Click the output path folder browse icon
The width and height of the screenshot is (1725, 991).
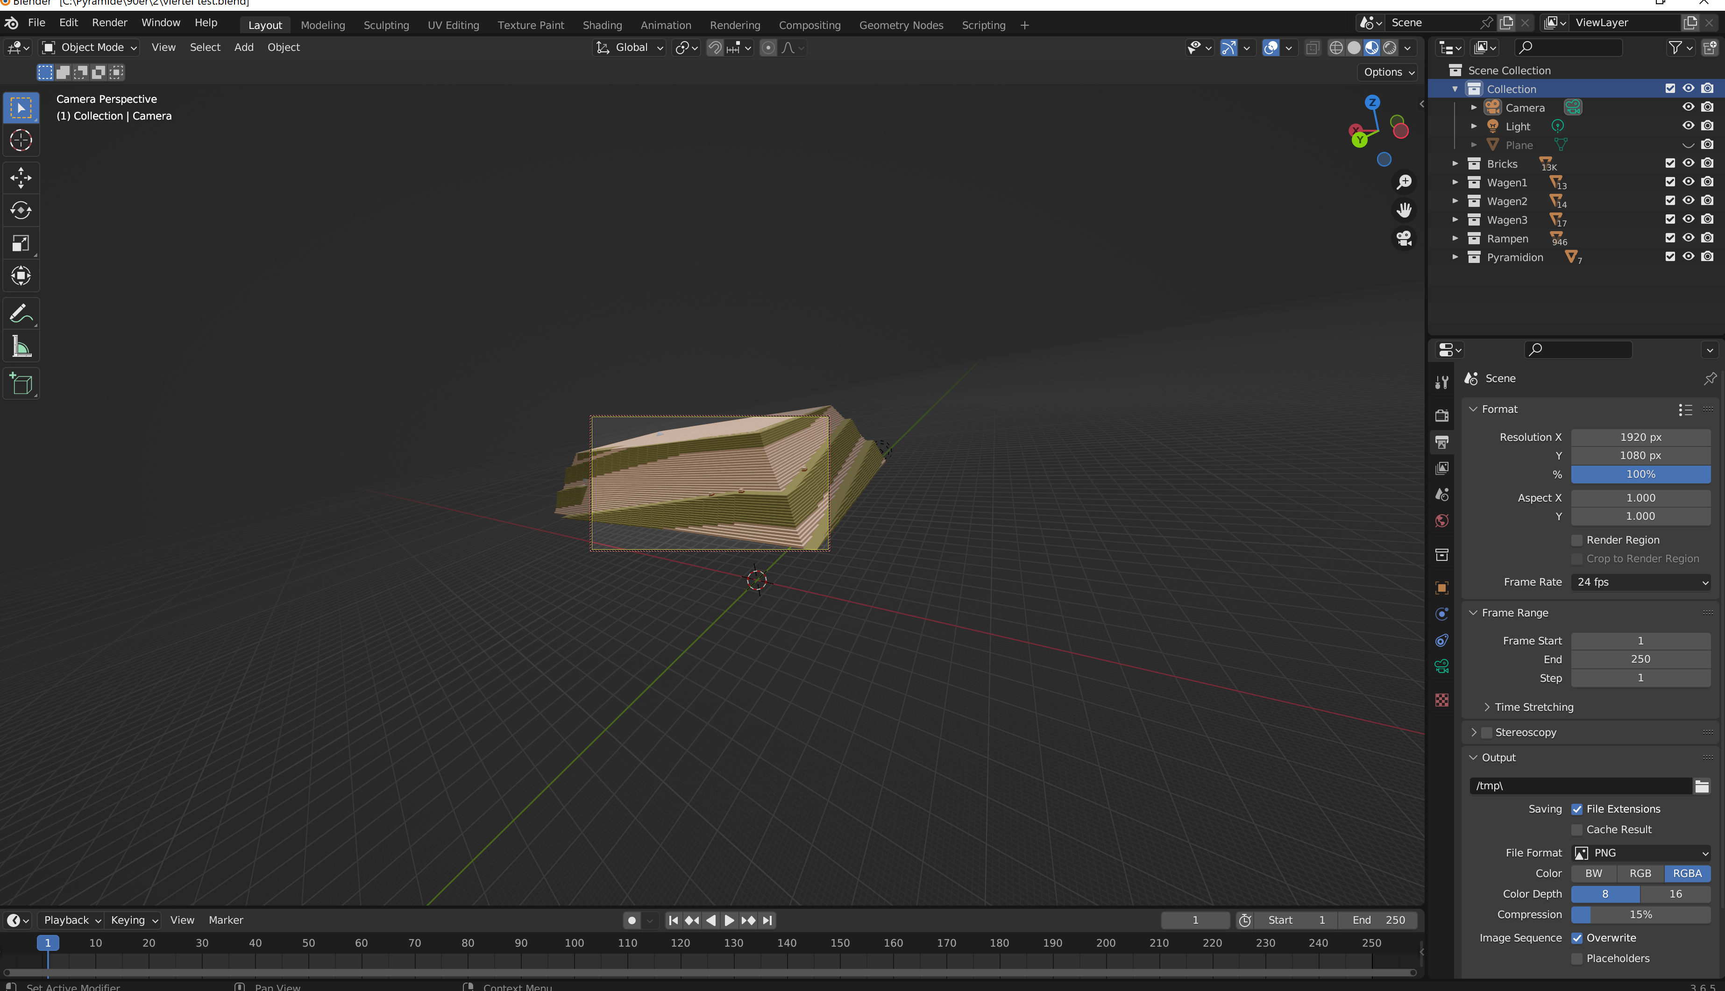pyautogui.click(x=1701, y=786)
